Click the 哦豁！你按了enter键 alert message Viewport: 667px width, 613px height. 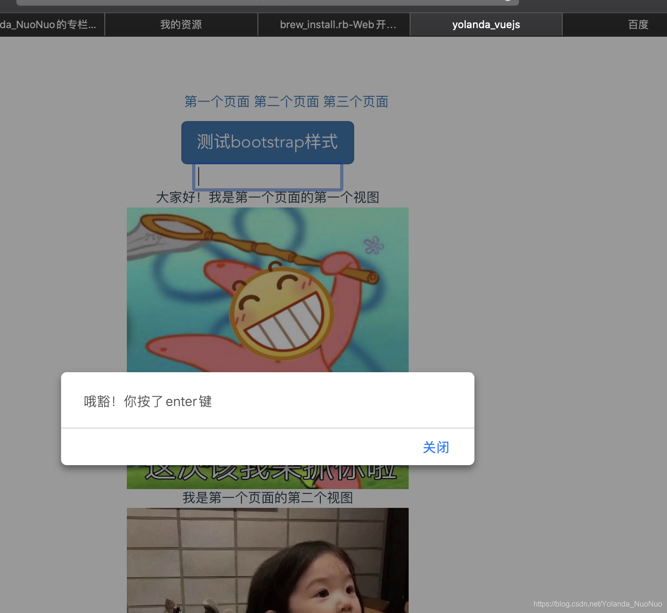[147, 401]
